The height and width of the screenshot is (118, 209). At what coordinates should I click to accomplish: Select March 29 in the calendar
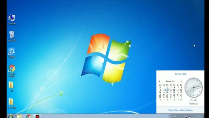(x=164, y=97)
